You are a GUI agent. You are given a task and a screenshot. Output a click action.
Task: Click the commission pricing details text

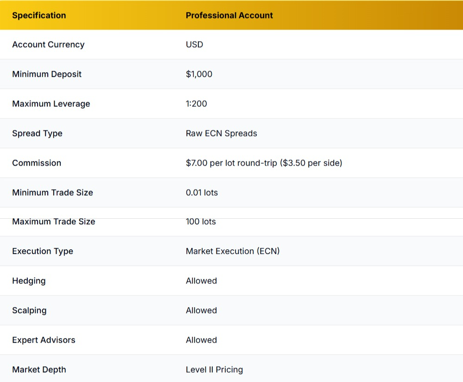(x=264, y=163)
